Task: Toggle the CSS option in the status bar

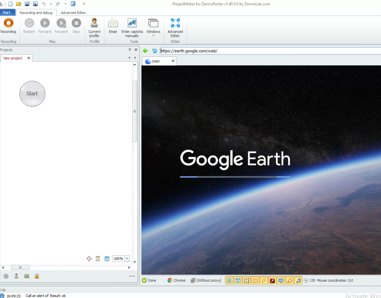Action: [x=255, y=280]
